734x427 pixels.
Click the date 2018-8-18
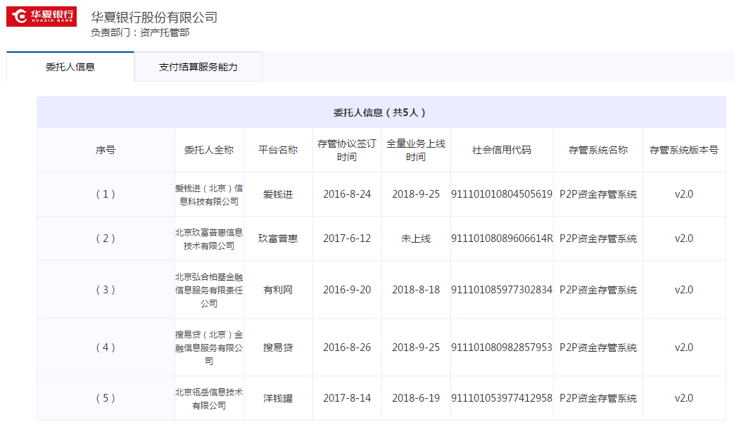(x=416, y=290)
